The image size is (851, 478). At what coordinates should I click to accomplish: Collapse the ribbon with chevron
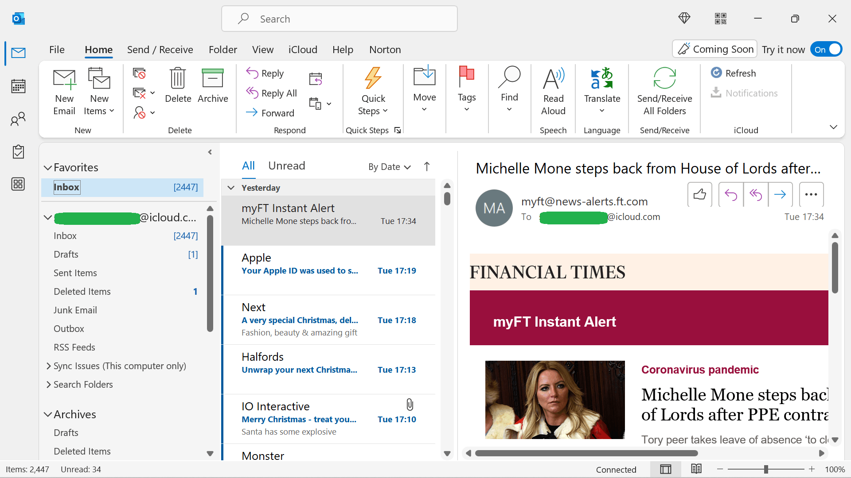[833, 127]
